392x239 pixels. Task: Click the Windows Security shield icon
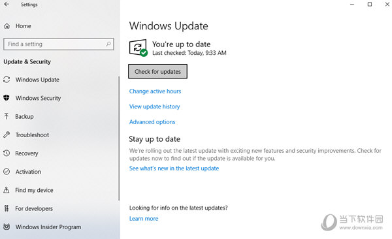click(7, 98)
